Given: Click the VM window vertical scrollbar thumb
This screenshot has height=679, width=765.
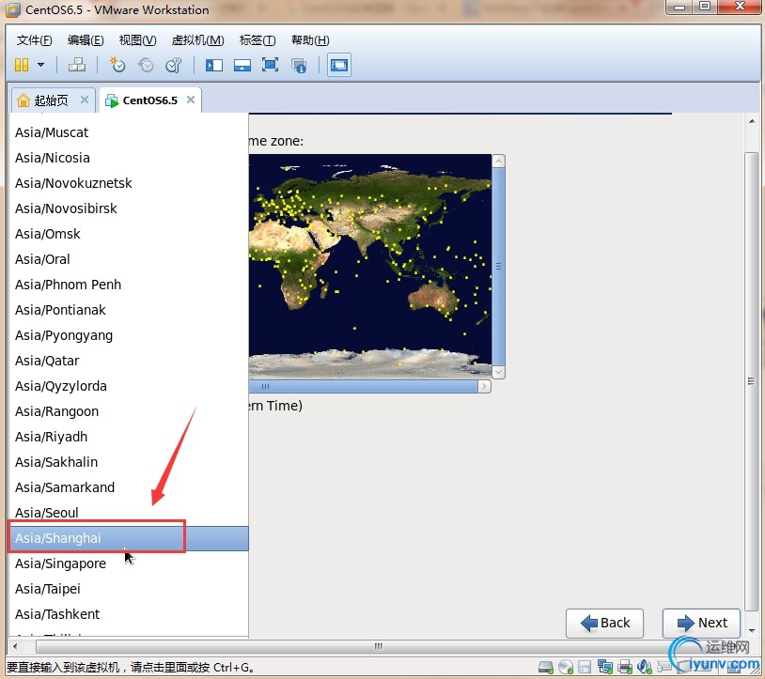Looking at the screenshot, I should pyautogui.click(x=751, y=381).
